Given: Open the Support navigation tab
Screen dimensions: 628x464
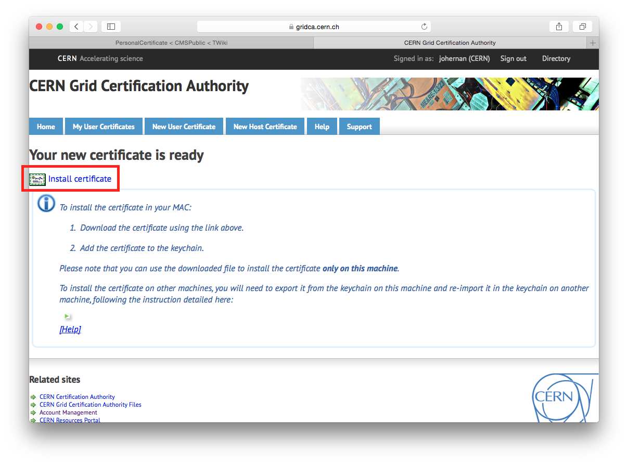Looking at the screenshot, I should pyautogui.click(x=360, y=127).
